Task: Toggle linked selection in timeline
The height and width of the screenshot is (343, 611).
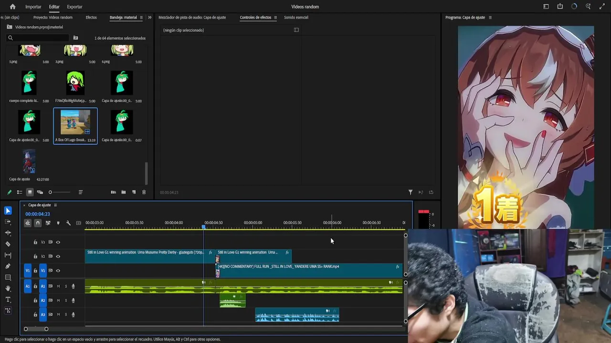Action: point(48,223)
